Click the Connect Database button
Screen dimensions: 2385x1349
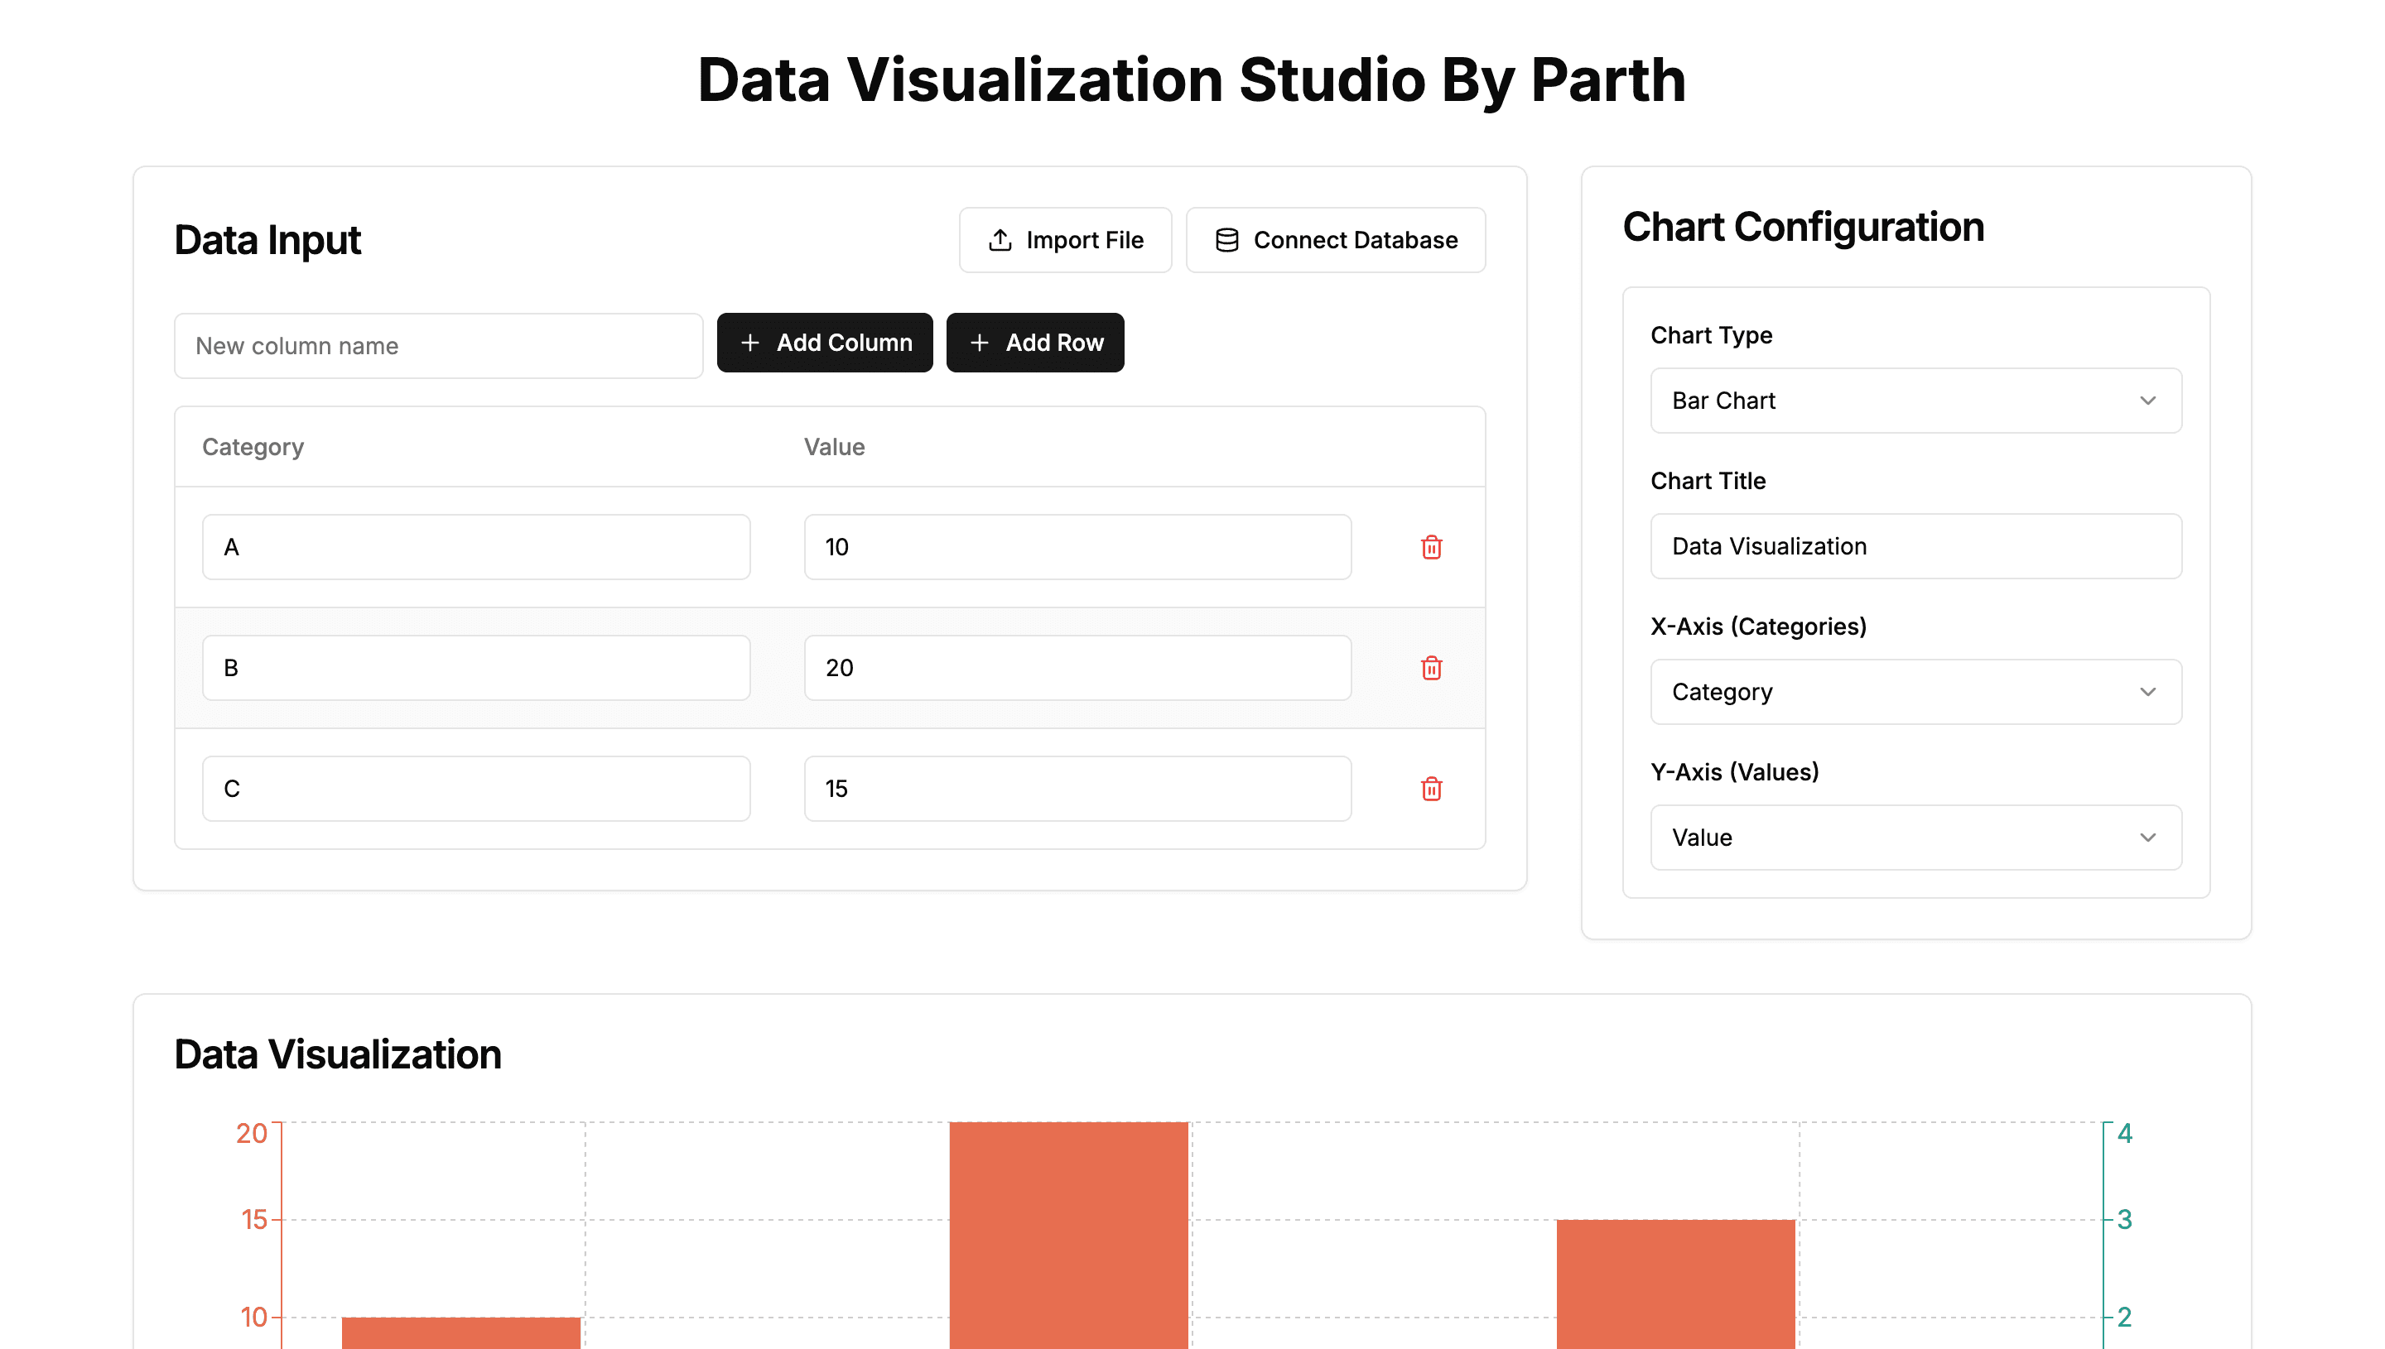(1335, 239)
